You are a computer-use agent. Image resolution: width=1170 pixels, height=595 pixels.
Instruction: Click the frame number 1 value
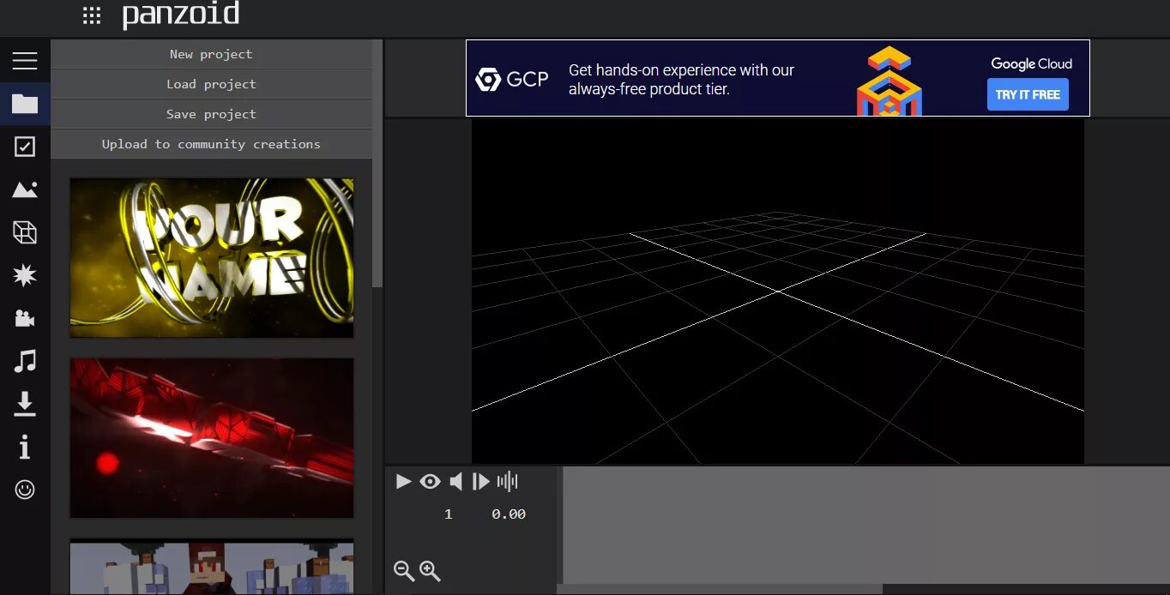tap(448, 514)
